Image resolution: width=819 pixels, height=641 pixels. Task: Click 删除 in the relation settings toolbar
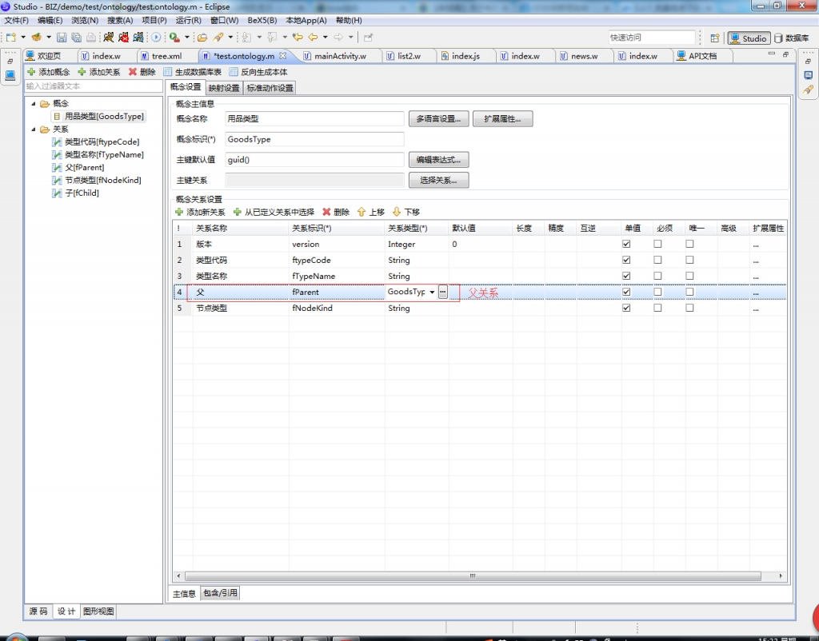pos(336,212)
